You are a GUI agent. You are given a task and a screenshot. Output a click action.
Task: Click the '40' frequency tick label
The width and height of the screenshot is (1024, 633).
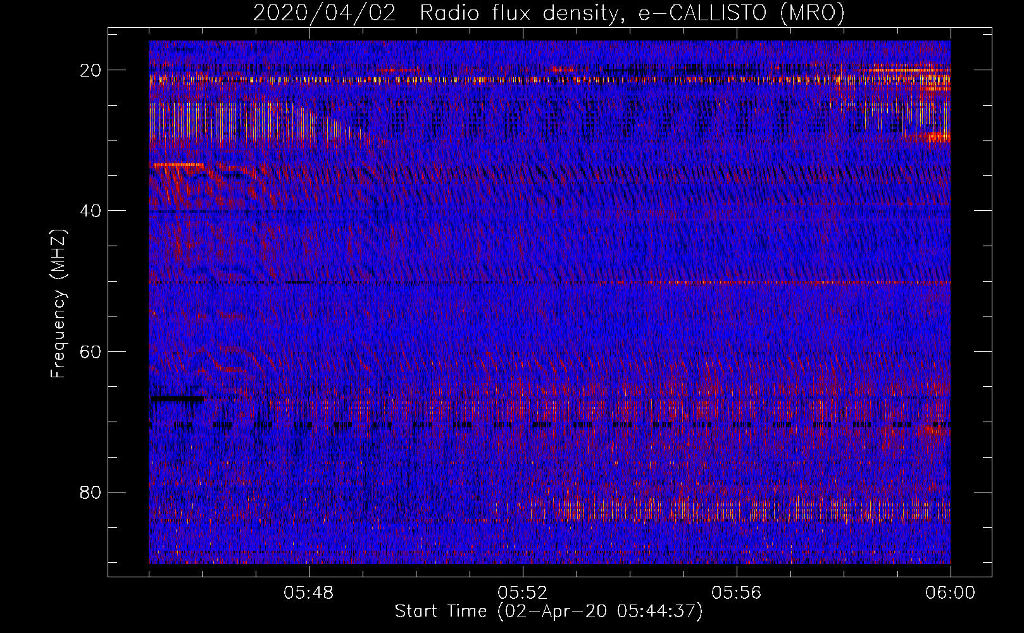point(91,211)
